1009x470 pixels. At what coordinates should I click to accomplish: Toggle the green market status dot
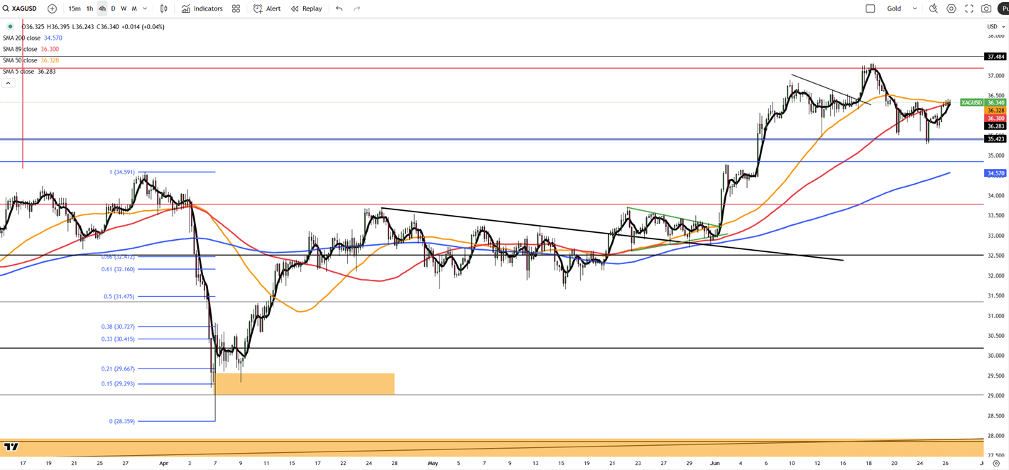[10, 26]
